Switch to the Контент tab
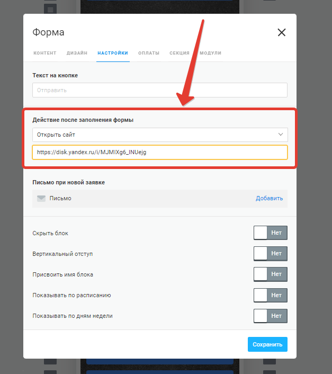Image resolution: width=332 pixels, height=374 pixels. click(45, 53)
